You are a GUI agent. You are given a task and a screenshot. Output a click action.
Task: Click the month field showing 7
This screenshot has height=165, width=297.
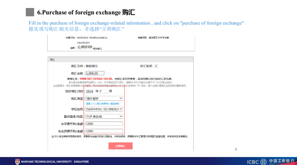[x=104, y=91]
